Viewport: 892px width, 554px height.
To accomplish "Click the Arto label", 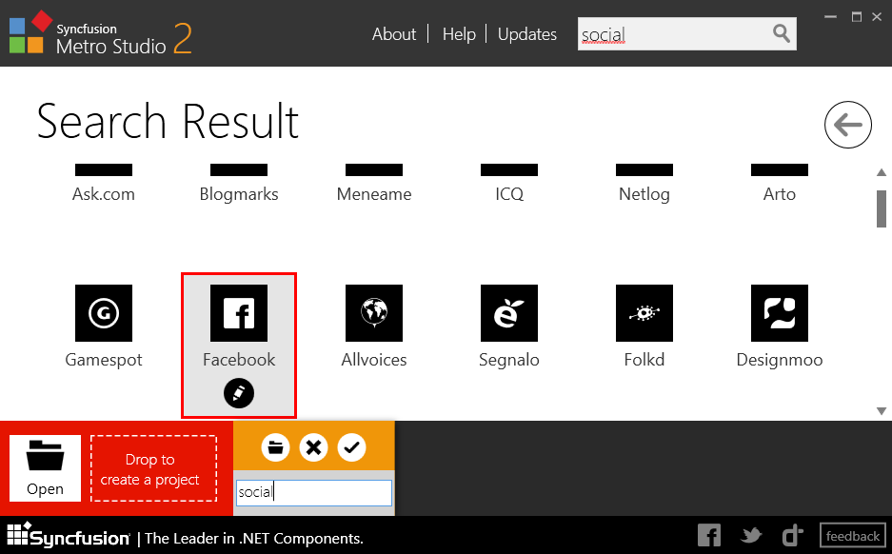I will [780, 194].
